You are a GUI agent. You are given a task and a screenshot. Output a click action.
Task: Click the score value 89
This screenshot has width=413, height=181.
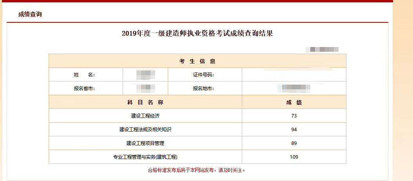(x=294, y=143)
